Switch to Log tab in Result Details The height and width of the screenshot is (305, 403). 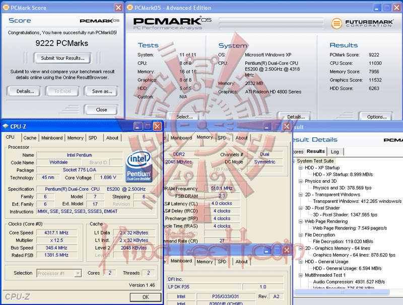(334, 151)
